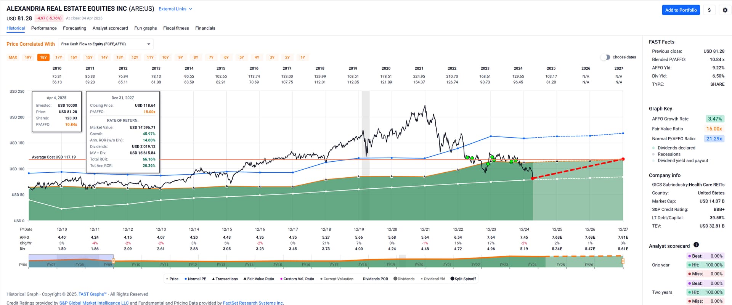This screenshot has width=732, height=305.
Task: Click the S&P Credit Rating BBB+ value
Action: [x=719, y=210]
